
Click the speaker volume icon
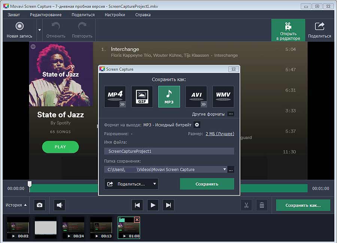[x=60, y=205]
